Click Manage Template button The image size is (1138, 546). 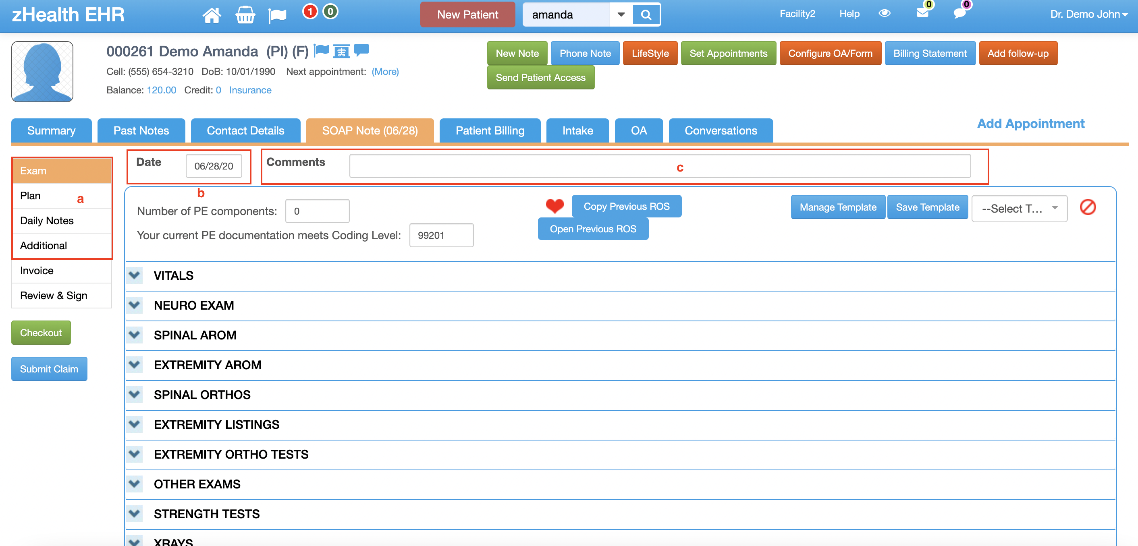pos(838,207)
